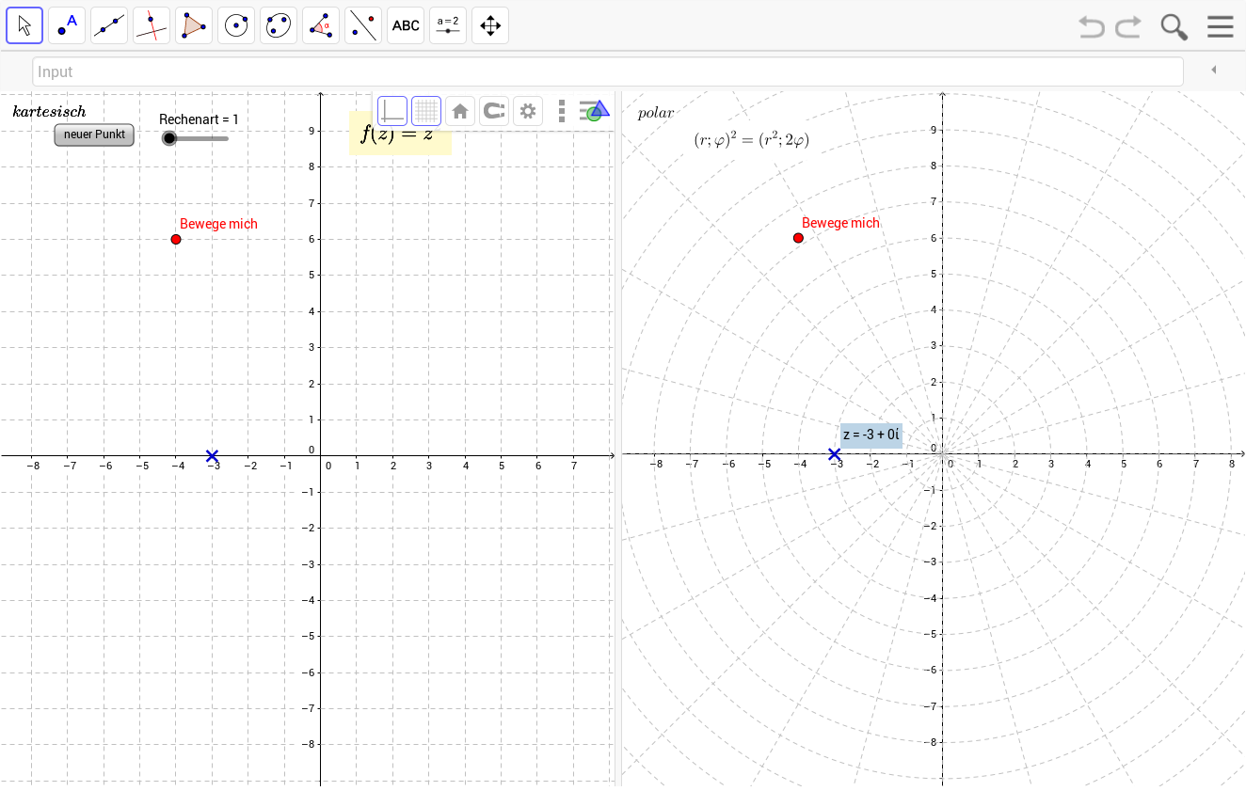The width and height of the screenshot is (1246, 791).
Task: Click the red point in kartesisch view
Action: pyautogui.click(x=176, y=239)
